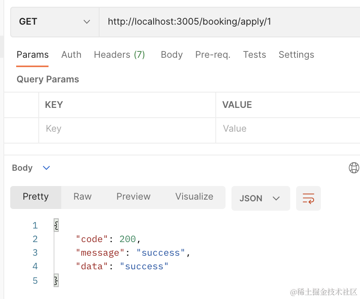Select the Headers (7) tab
This screenshot has height=299, width=360.
[119, 55]
